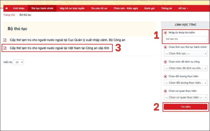Screen dimensions: 210x131
Task: Open 'Tra cứu hồ sơ' in navigation bar
Action: [99, 8]
